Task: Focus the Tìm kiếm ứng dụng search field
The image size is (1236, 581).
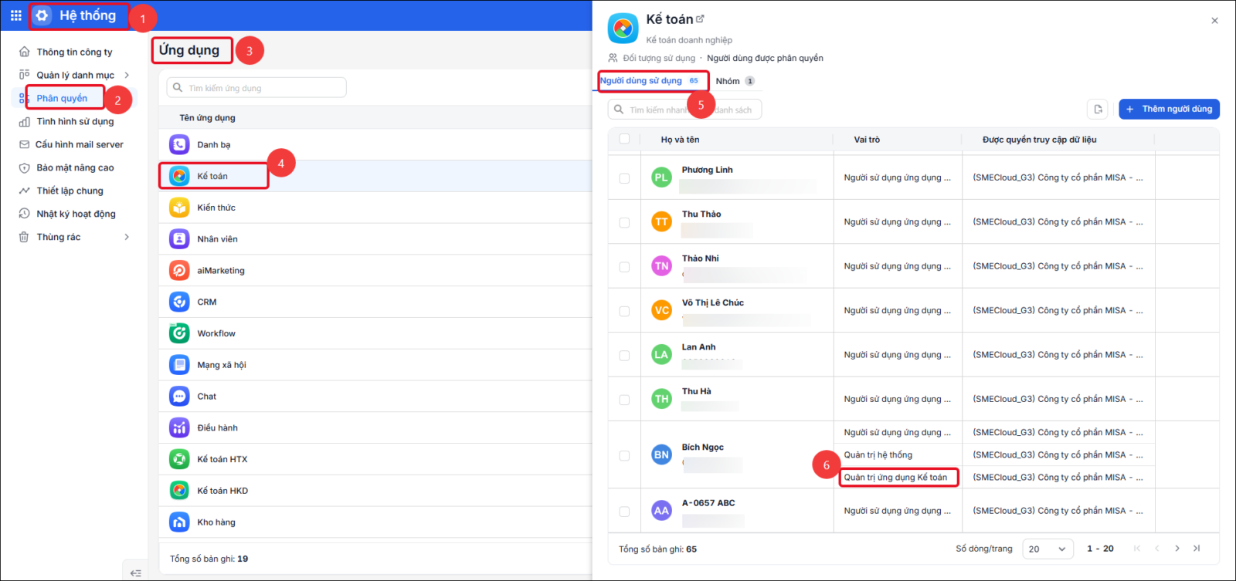Action: tap(256, 88)
